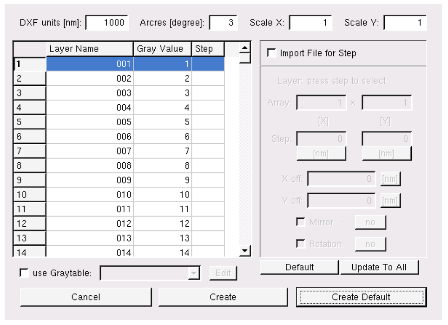Screen dimensions: 448x325
Task: Enable the Import File for Step checkbox
Action: [x=271, y=53]
